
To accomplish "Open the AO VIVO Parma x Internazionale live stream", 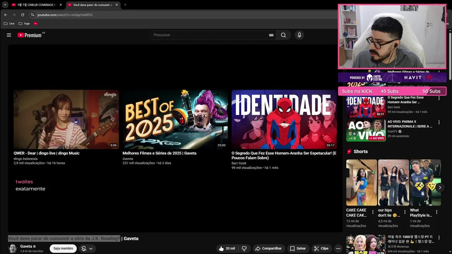I will point(410,124).
